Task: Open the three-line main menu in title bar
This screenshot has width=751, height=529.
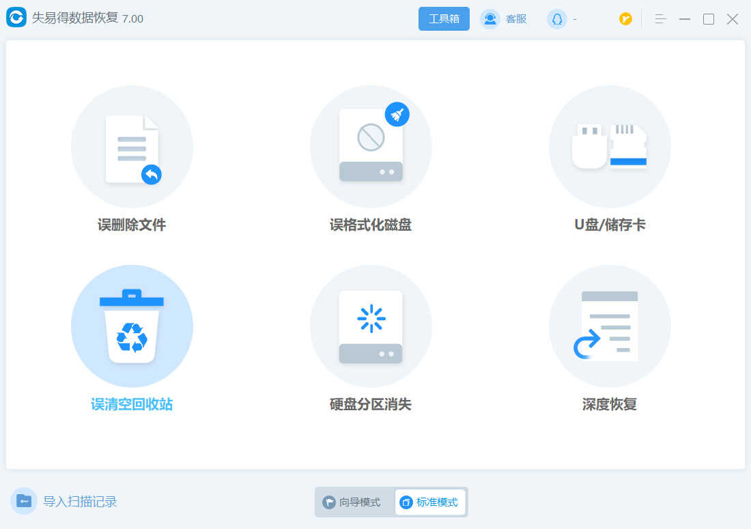Action: pos(660,19)
